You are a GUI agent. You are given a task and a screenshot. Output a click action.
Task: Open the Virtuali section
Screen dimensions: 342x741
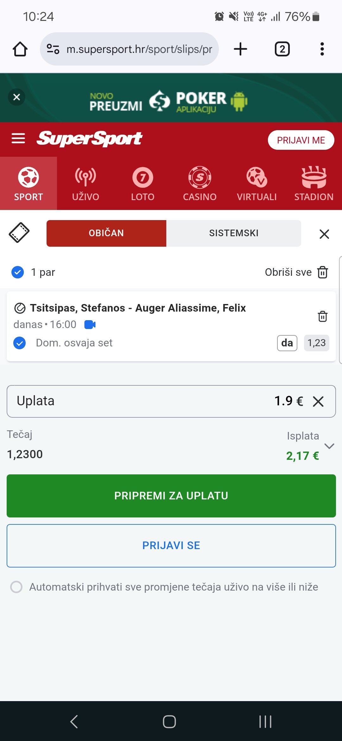256,183
